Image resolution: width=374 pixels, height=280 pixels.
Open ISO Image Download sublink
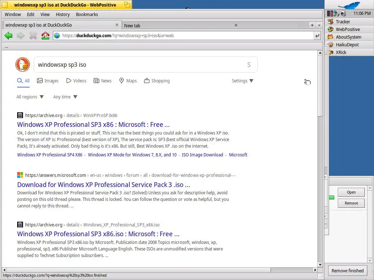click(x=202, y=155)
